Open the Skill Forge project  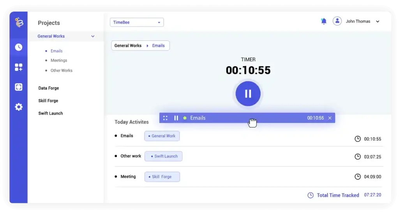tap(48, 101)
